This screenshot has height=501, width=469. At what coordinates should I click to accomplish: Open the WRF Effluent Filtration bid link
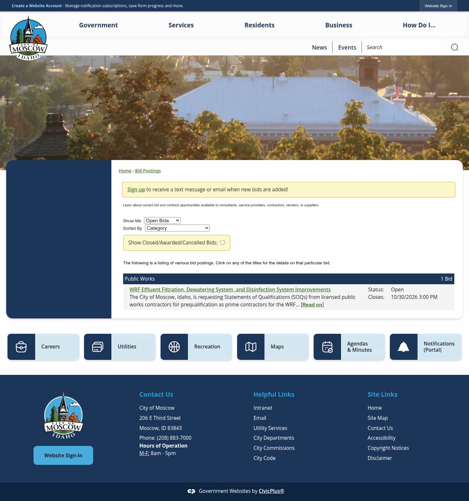point(230,289)
